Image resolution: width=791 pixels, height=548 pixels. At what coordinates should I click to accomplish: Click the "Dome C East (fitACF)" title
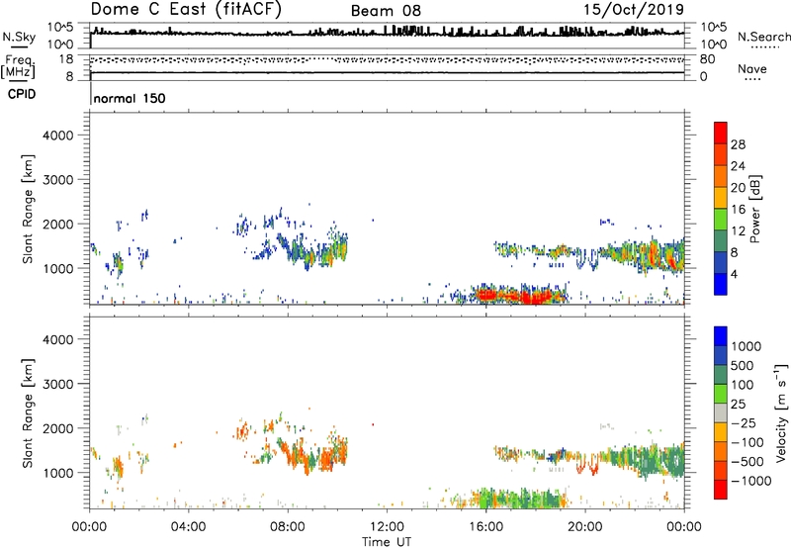(186, 10)
